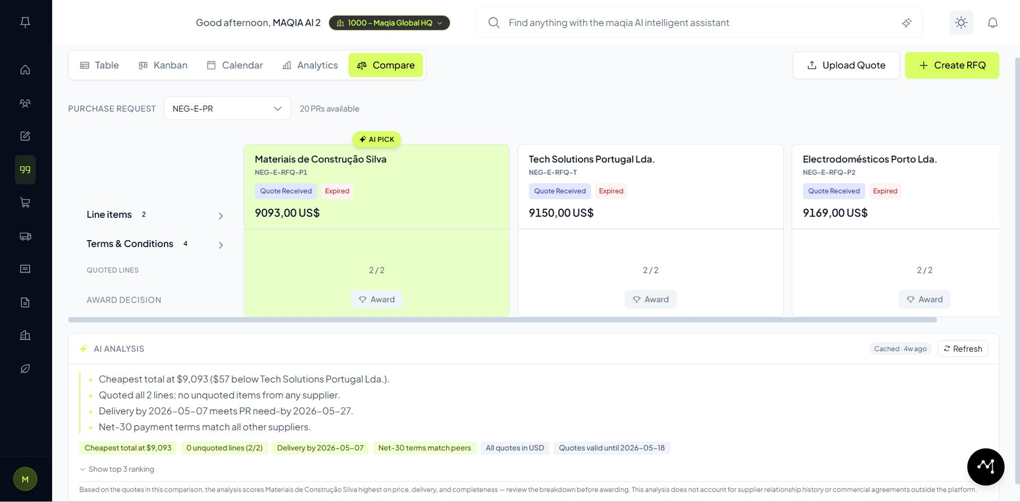Expand Show top 3 ranking
This screenshot has width=1020, height=502.
click(117, 469)
